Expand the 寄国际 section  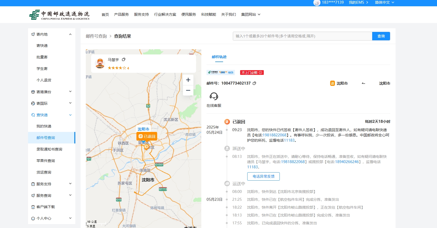(70, 103)
